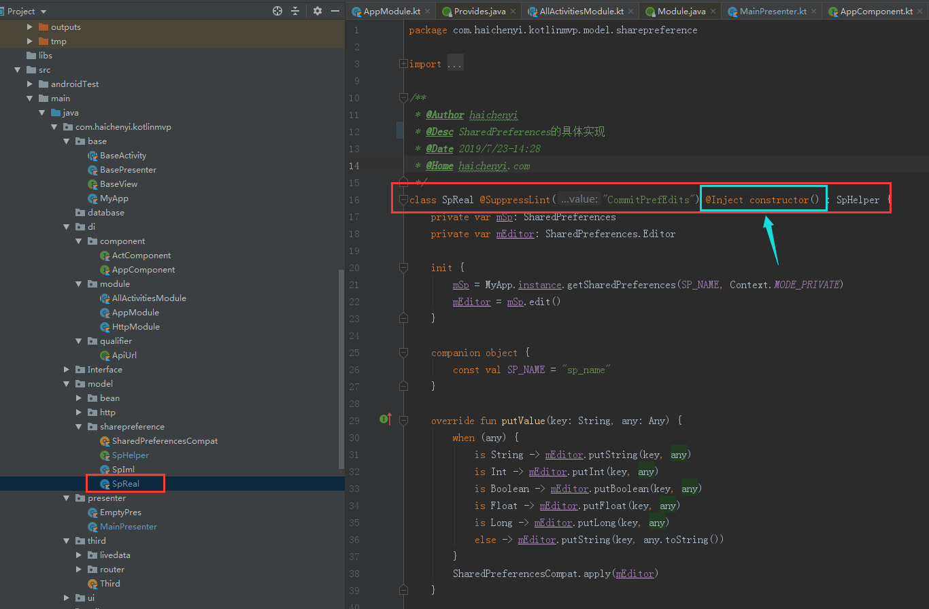The height and width of the screenshot is (609, 929).
Task: Select the SpHelper file
Action: tap(124, 455)
